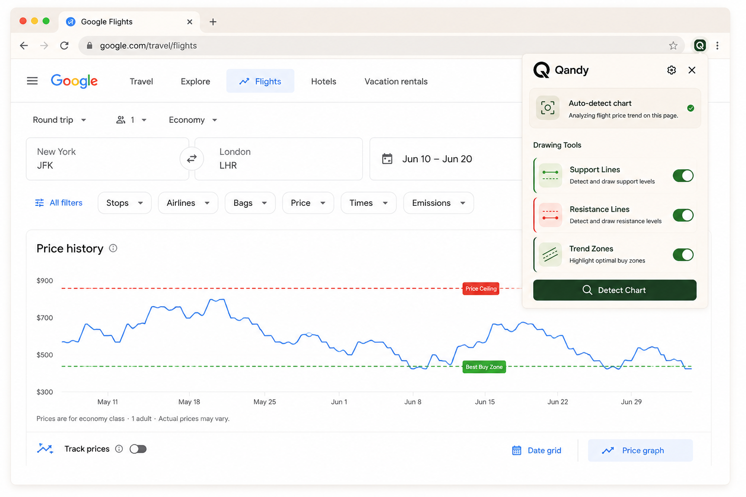746x497 pixels.
Task: Go to the Hotels tab
Action: (x=323, y=82)
